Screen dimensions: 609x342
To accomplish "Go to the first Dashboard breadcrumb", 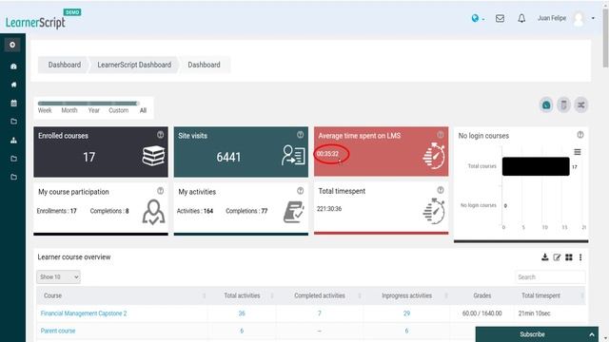I will pyautogui.click(x=65, y=65).
